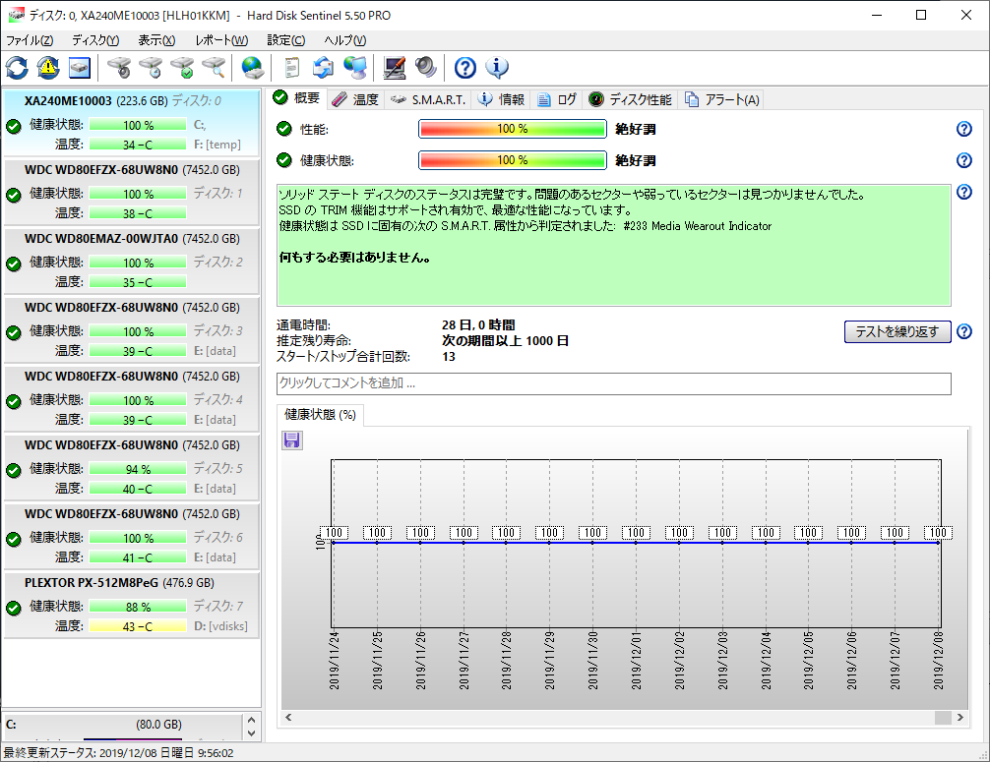Viewport: 990px width, 762px height.
Task: Click the disk with stethoscope test icon
Action: (x=119, y=68)
